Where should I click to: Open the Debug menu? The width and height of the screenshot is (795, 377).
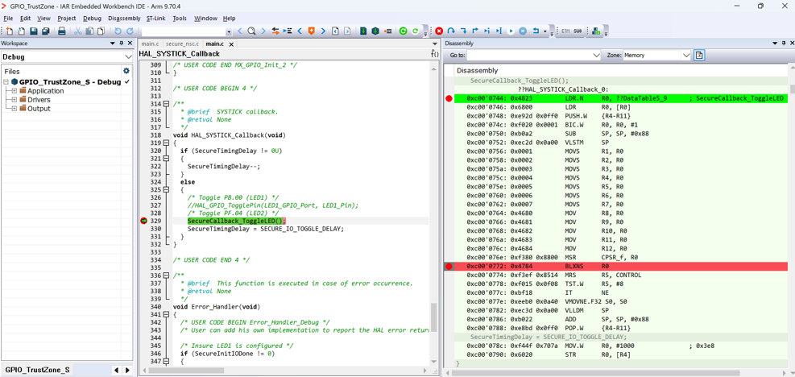pos(93,19)
